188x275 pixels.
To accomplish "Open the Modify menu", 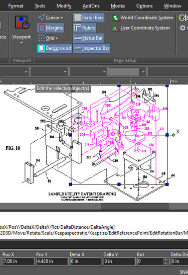I will coord(64,6).
